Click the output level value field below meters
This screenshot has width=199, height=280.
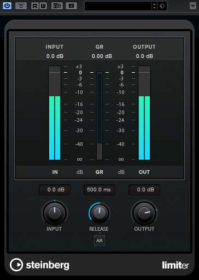pos(144,190)
